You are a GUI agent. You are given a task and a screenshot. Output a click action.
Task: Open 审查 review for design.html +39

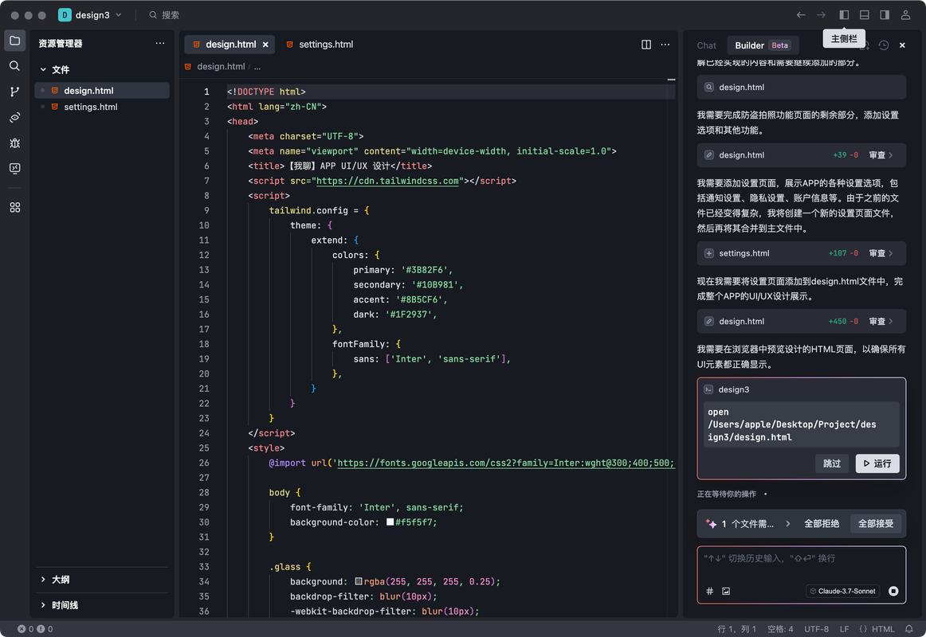click(881, 155)
